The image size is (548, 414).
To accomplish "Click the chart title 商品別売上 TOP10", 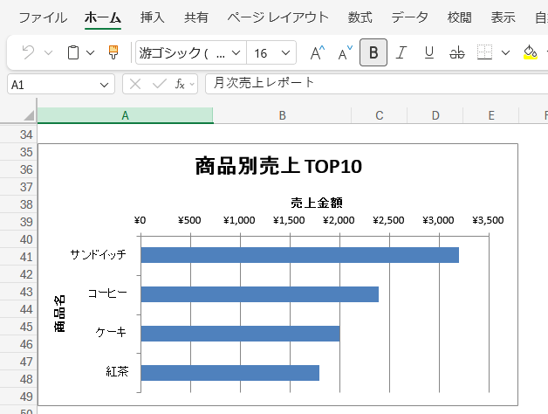I will [x=278, y=166].
